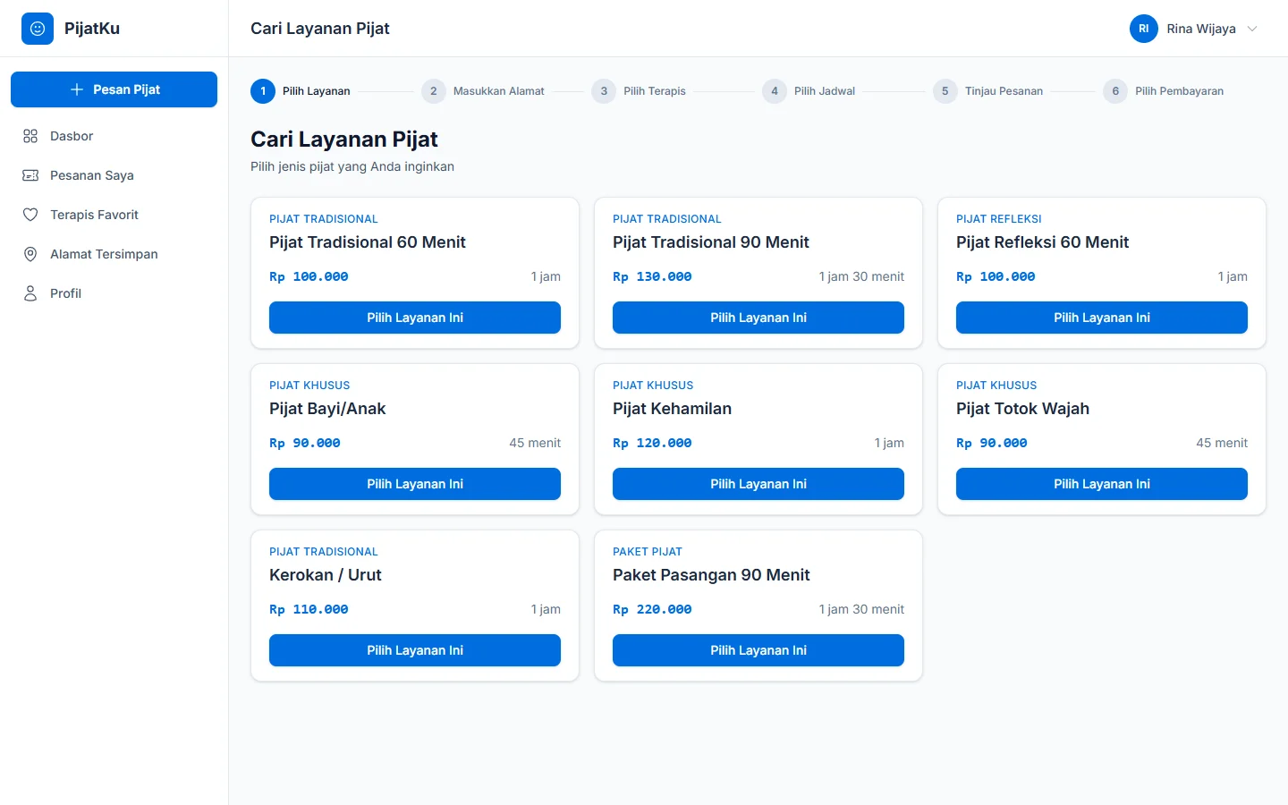
Task: Click the Pesan Pijat button
Action: pos(114,89)
